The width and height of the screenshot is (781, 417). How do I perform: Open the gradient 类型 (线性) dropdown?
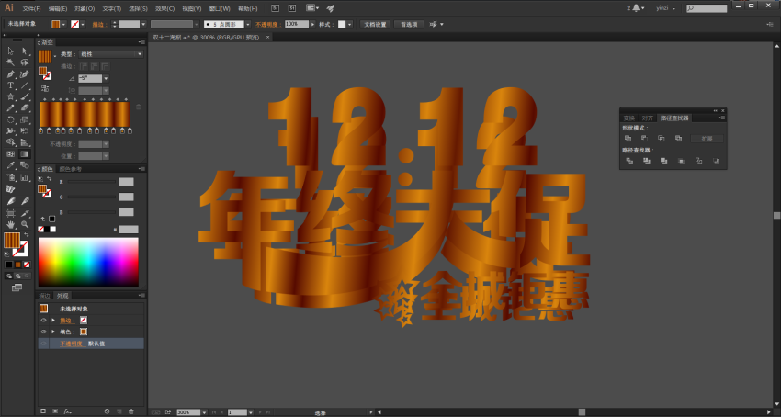[x=111, y=54]
